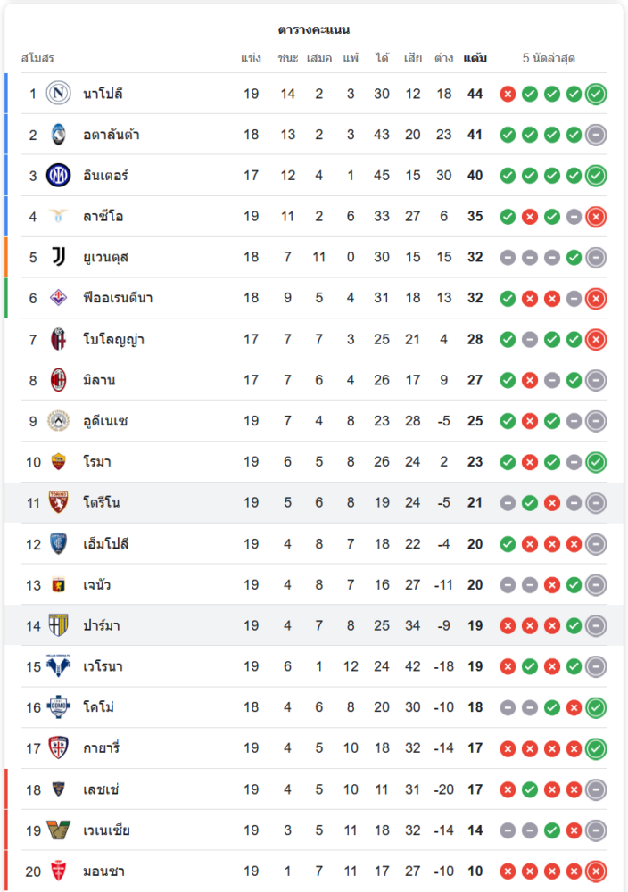Image resolution: width=628 pixels, height=892 pixels.
Task: Click Napoli's latest match win indicator
Action: pyautogui.click(x=596, y=94)
